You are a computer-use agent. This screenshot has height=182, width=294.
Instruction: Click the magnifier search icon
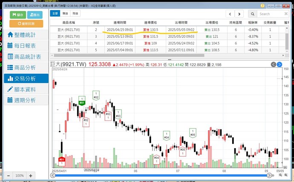click(x=253, y=14)
